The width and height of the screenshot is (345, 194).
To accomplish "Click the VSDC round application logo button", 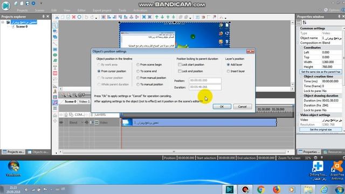I will 6,5.
